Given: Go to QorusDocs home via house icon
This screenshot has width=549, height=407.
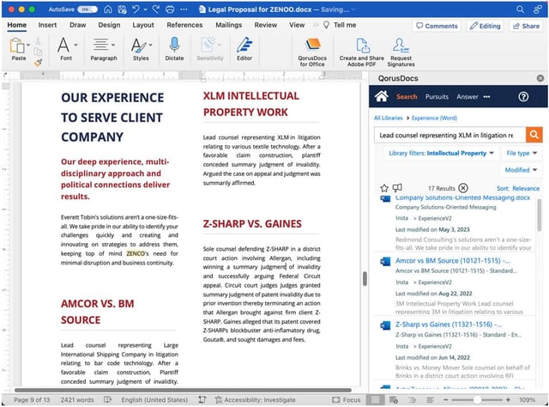Looking at the screenshot, I should coord(381,96).
